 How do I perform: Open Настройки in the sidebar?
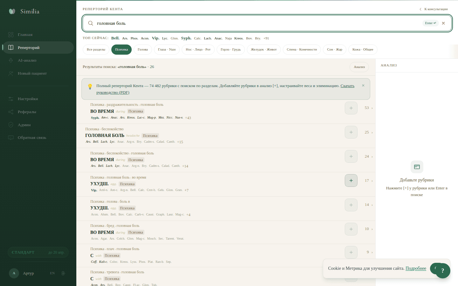point(28,99)
